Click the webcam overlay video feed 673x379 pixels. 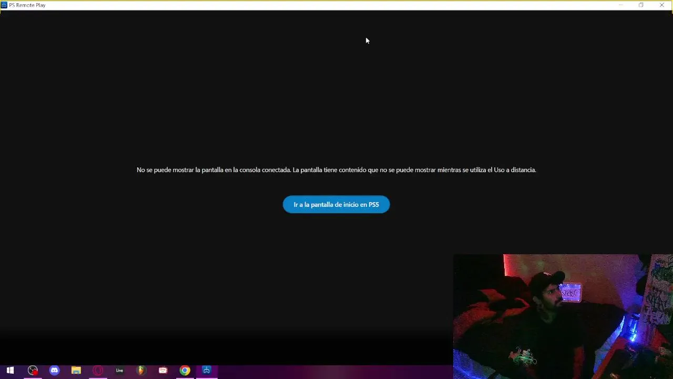[x=563, y=316]
